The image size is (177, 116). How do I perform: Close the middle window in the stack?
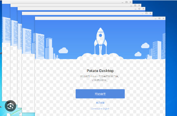coord(143,9)
